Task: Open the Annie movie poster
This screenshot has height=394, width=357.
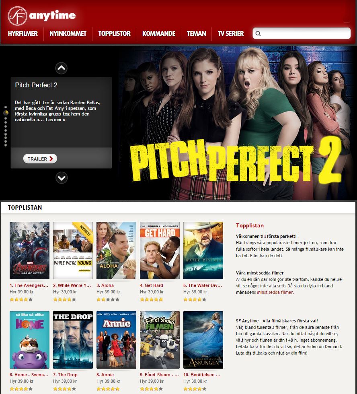Action: 116,340
